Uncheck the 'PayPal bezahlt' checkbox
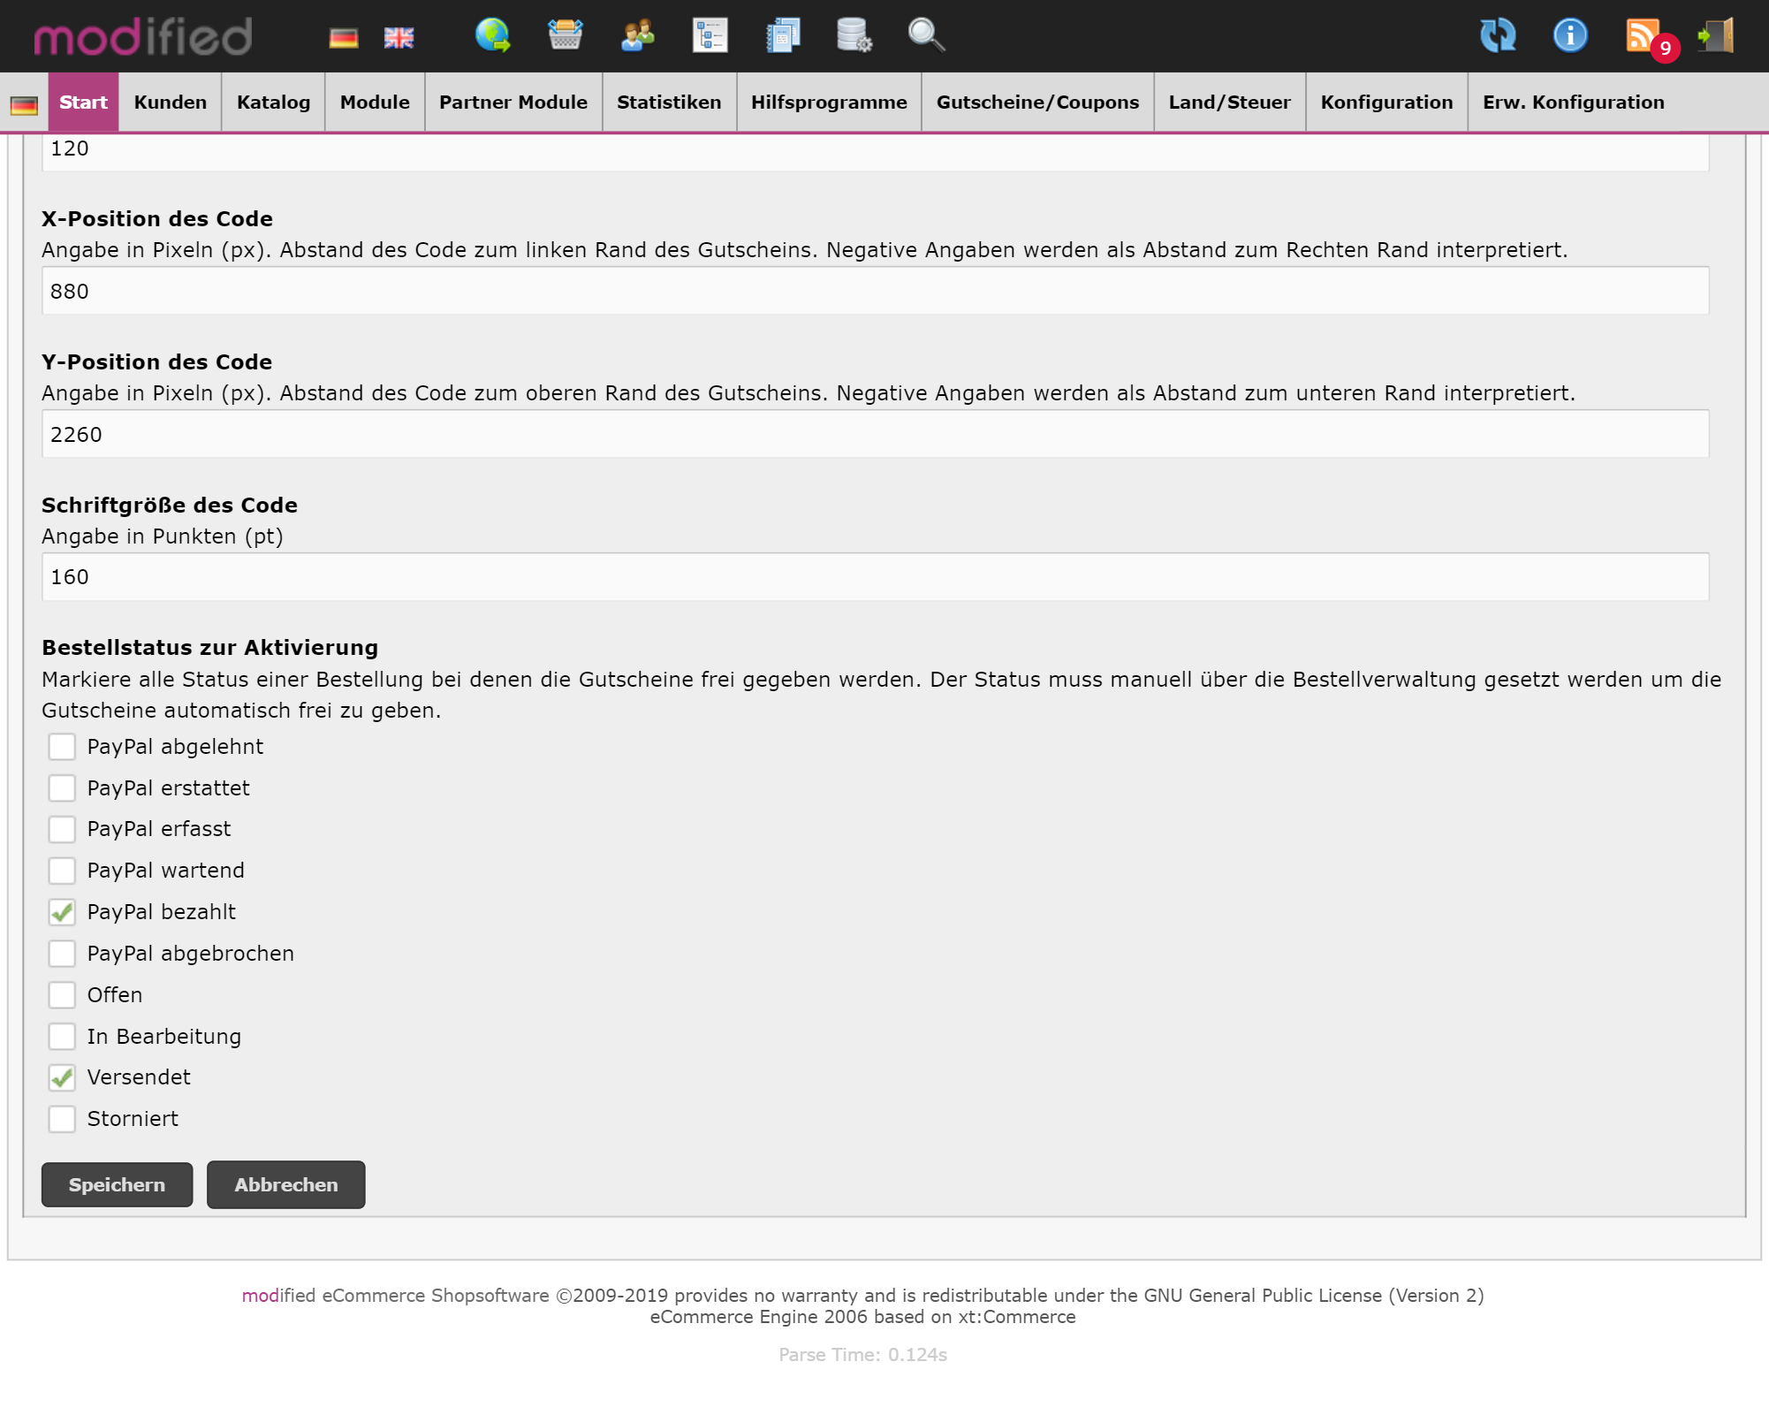 62,912
